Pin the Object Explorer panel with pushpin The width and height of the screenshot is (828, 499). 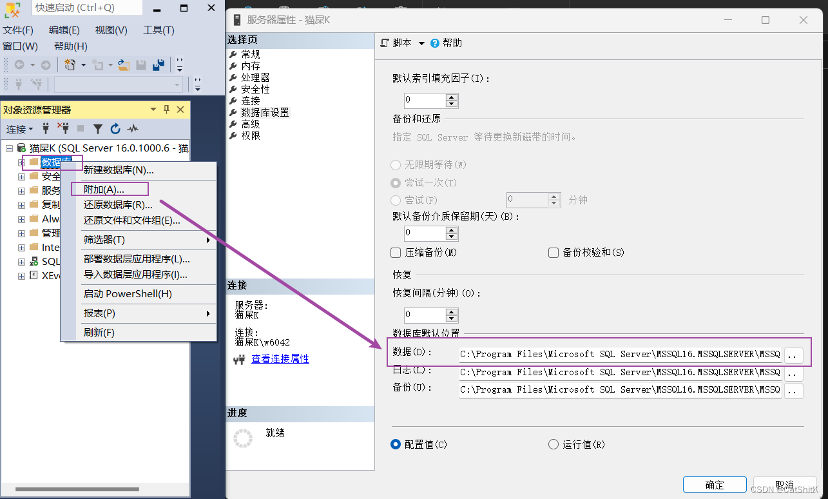[x=166, y=110]
